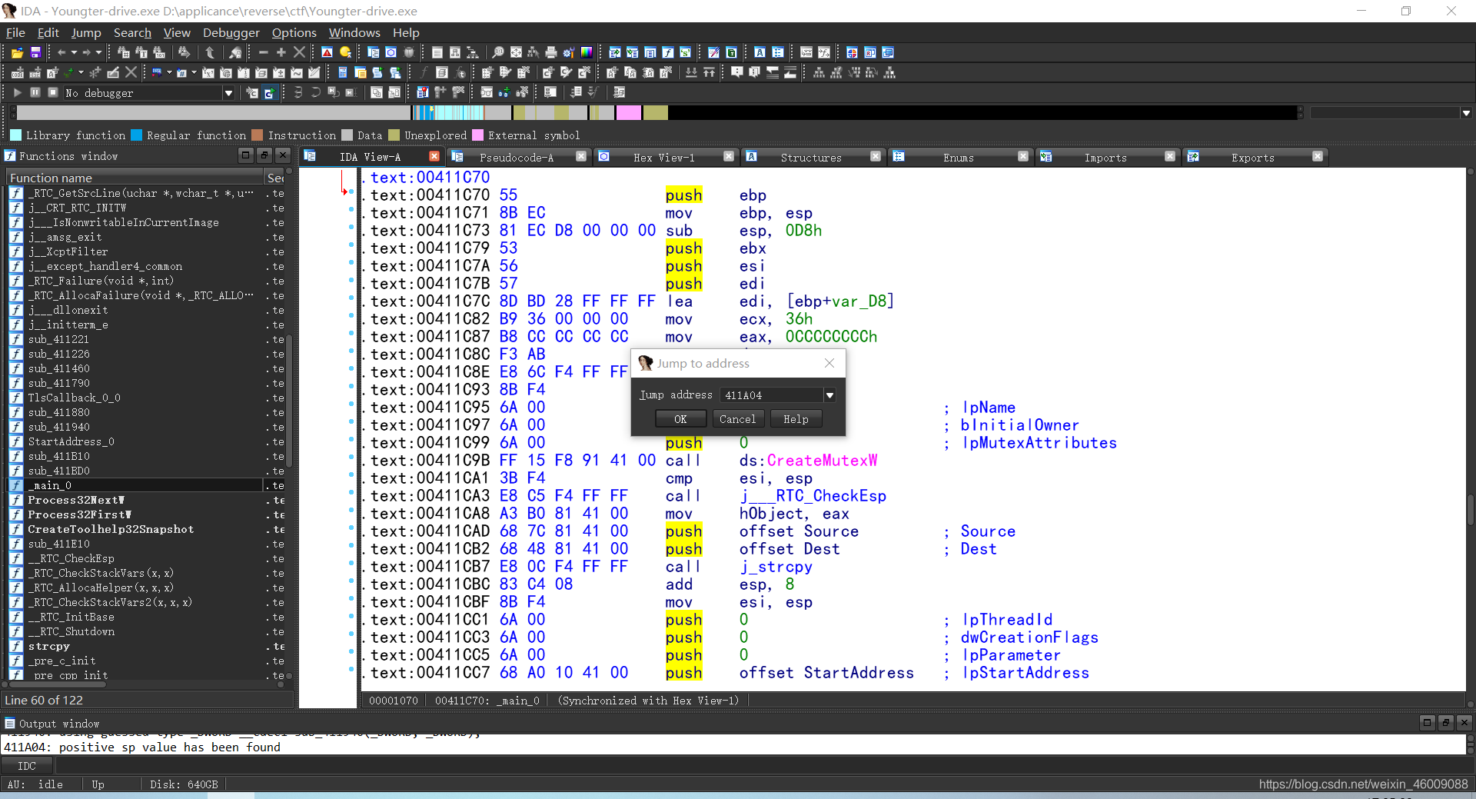The height and width of the screenshot is (799, 1476).
Task: Close the Structures tab
Action: 876,157
